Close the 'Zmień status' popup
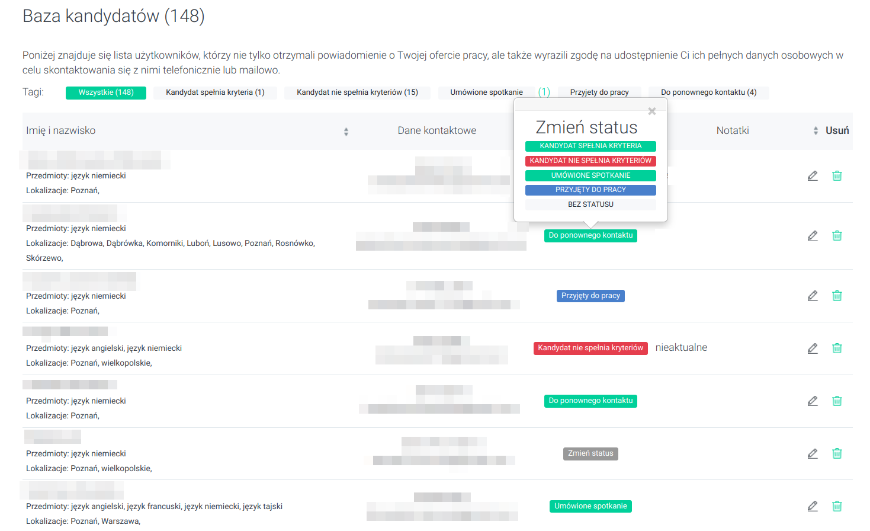Screen dimensions: 870x531 [x=651, y=111]
